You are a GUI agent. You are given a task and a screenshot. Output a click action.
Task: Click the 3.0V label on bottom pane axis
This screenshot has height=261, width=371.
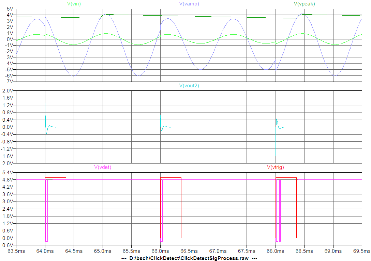(x=8, y=209)
